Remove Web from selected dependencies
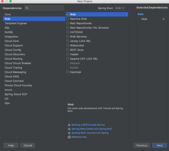 point(164,19)
